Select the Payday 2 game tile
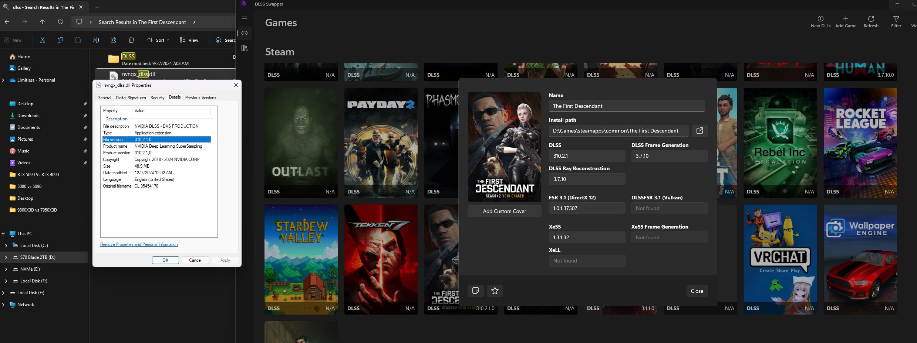This screenshot has width=917, height=343. tap(381, 143)
